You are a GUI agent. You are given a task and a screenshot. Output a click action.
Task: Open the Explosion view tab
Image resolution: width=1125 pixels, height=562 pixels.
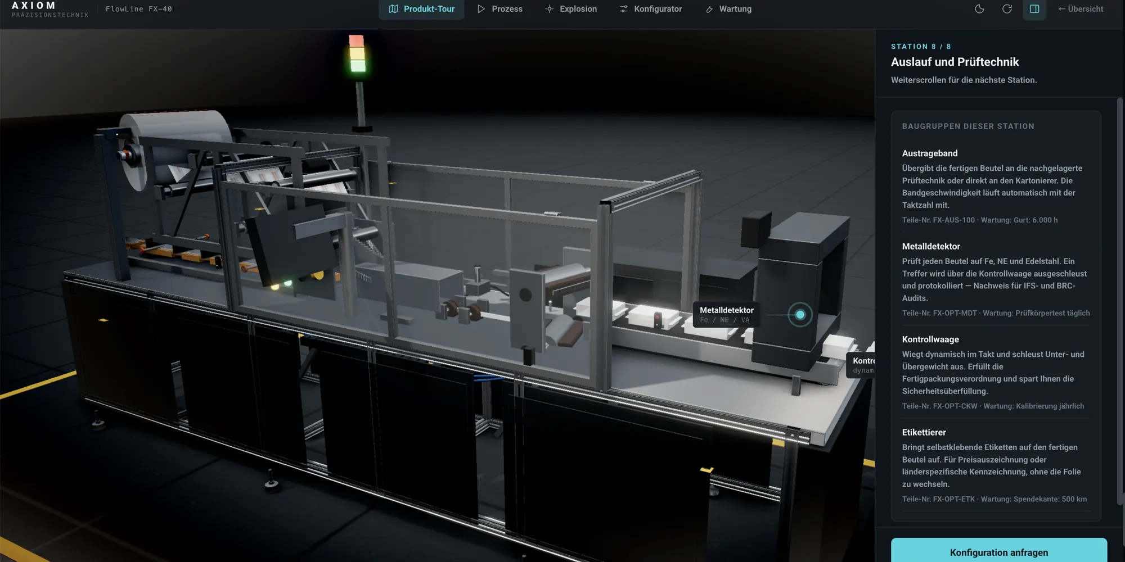pyautogui.click(x=571, y=9)
